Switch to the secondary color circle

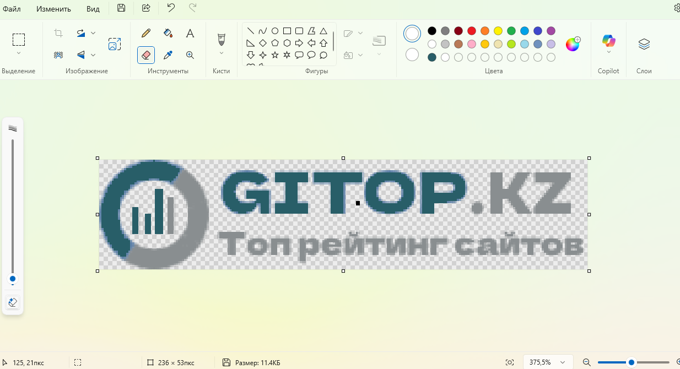[412, 55]
